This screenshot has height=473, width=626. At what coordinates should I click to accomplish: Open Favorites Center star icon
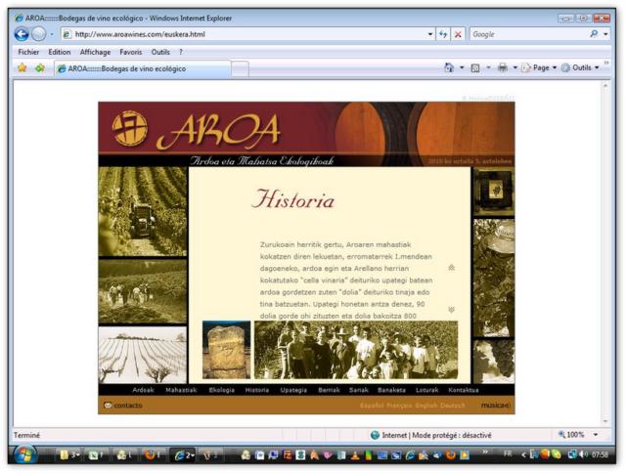pos(22,68)
